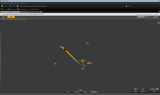Click the number 7 traffic badge on arrow
Viewport: 160px width, 95px height.
pyautogui.click(x=65, y=50)
